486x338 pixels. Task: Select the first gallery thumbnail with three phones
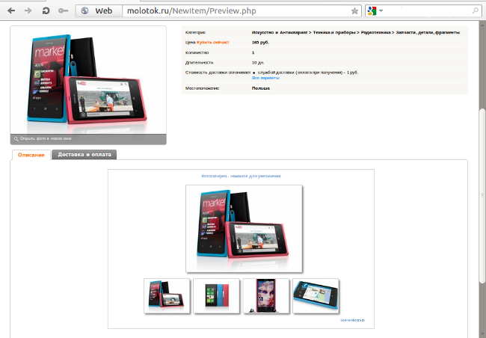click(167, 296)
